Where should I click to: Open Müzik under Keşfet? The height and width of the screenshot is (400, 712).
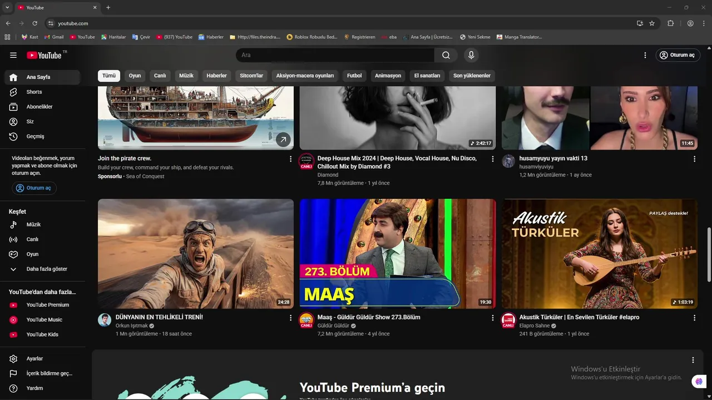42,224
